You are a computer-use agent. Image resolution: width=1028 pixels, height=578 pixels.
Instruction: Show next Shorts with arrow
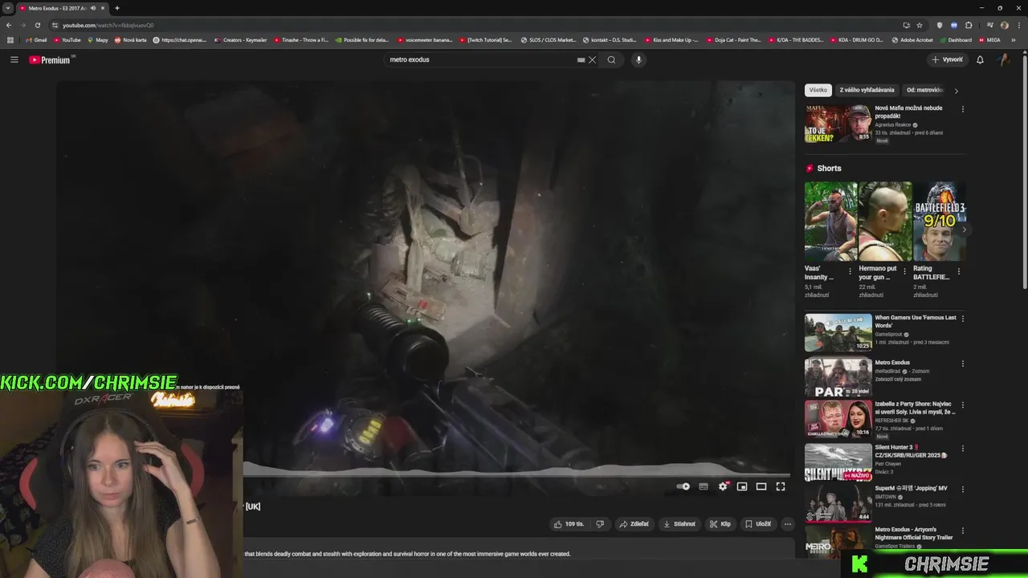point(965,230)
